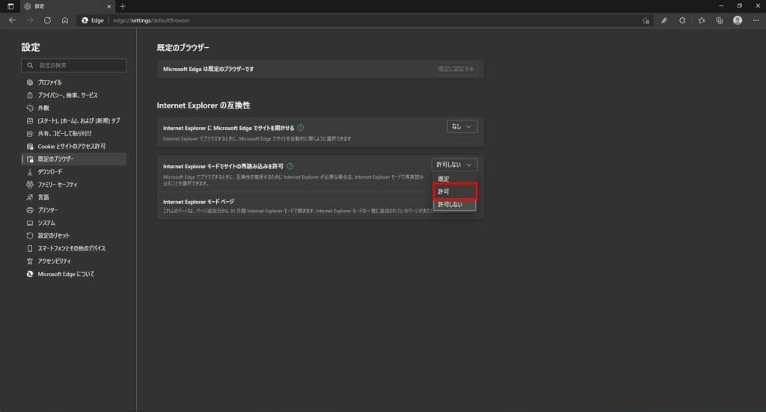
Task: Click the Internet Explorer モード ページ heading
Action: coord(198,202)
